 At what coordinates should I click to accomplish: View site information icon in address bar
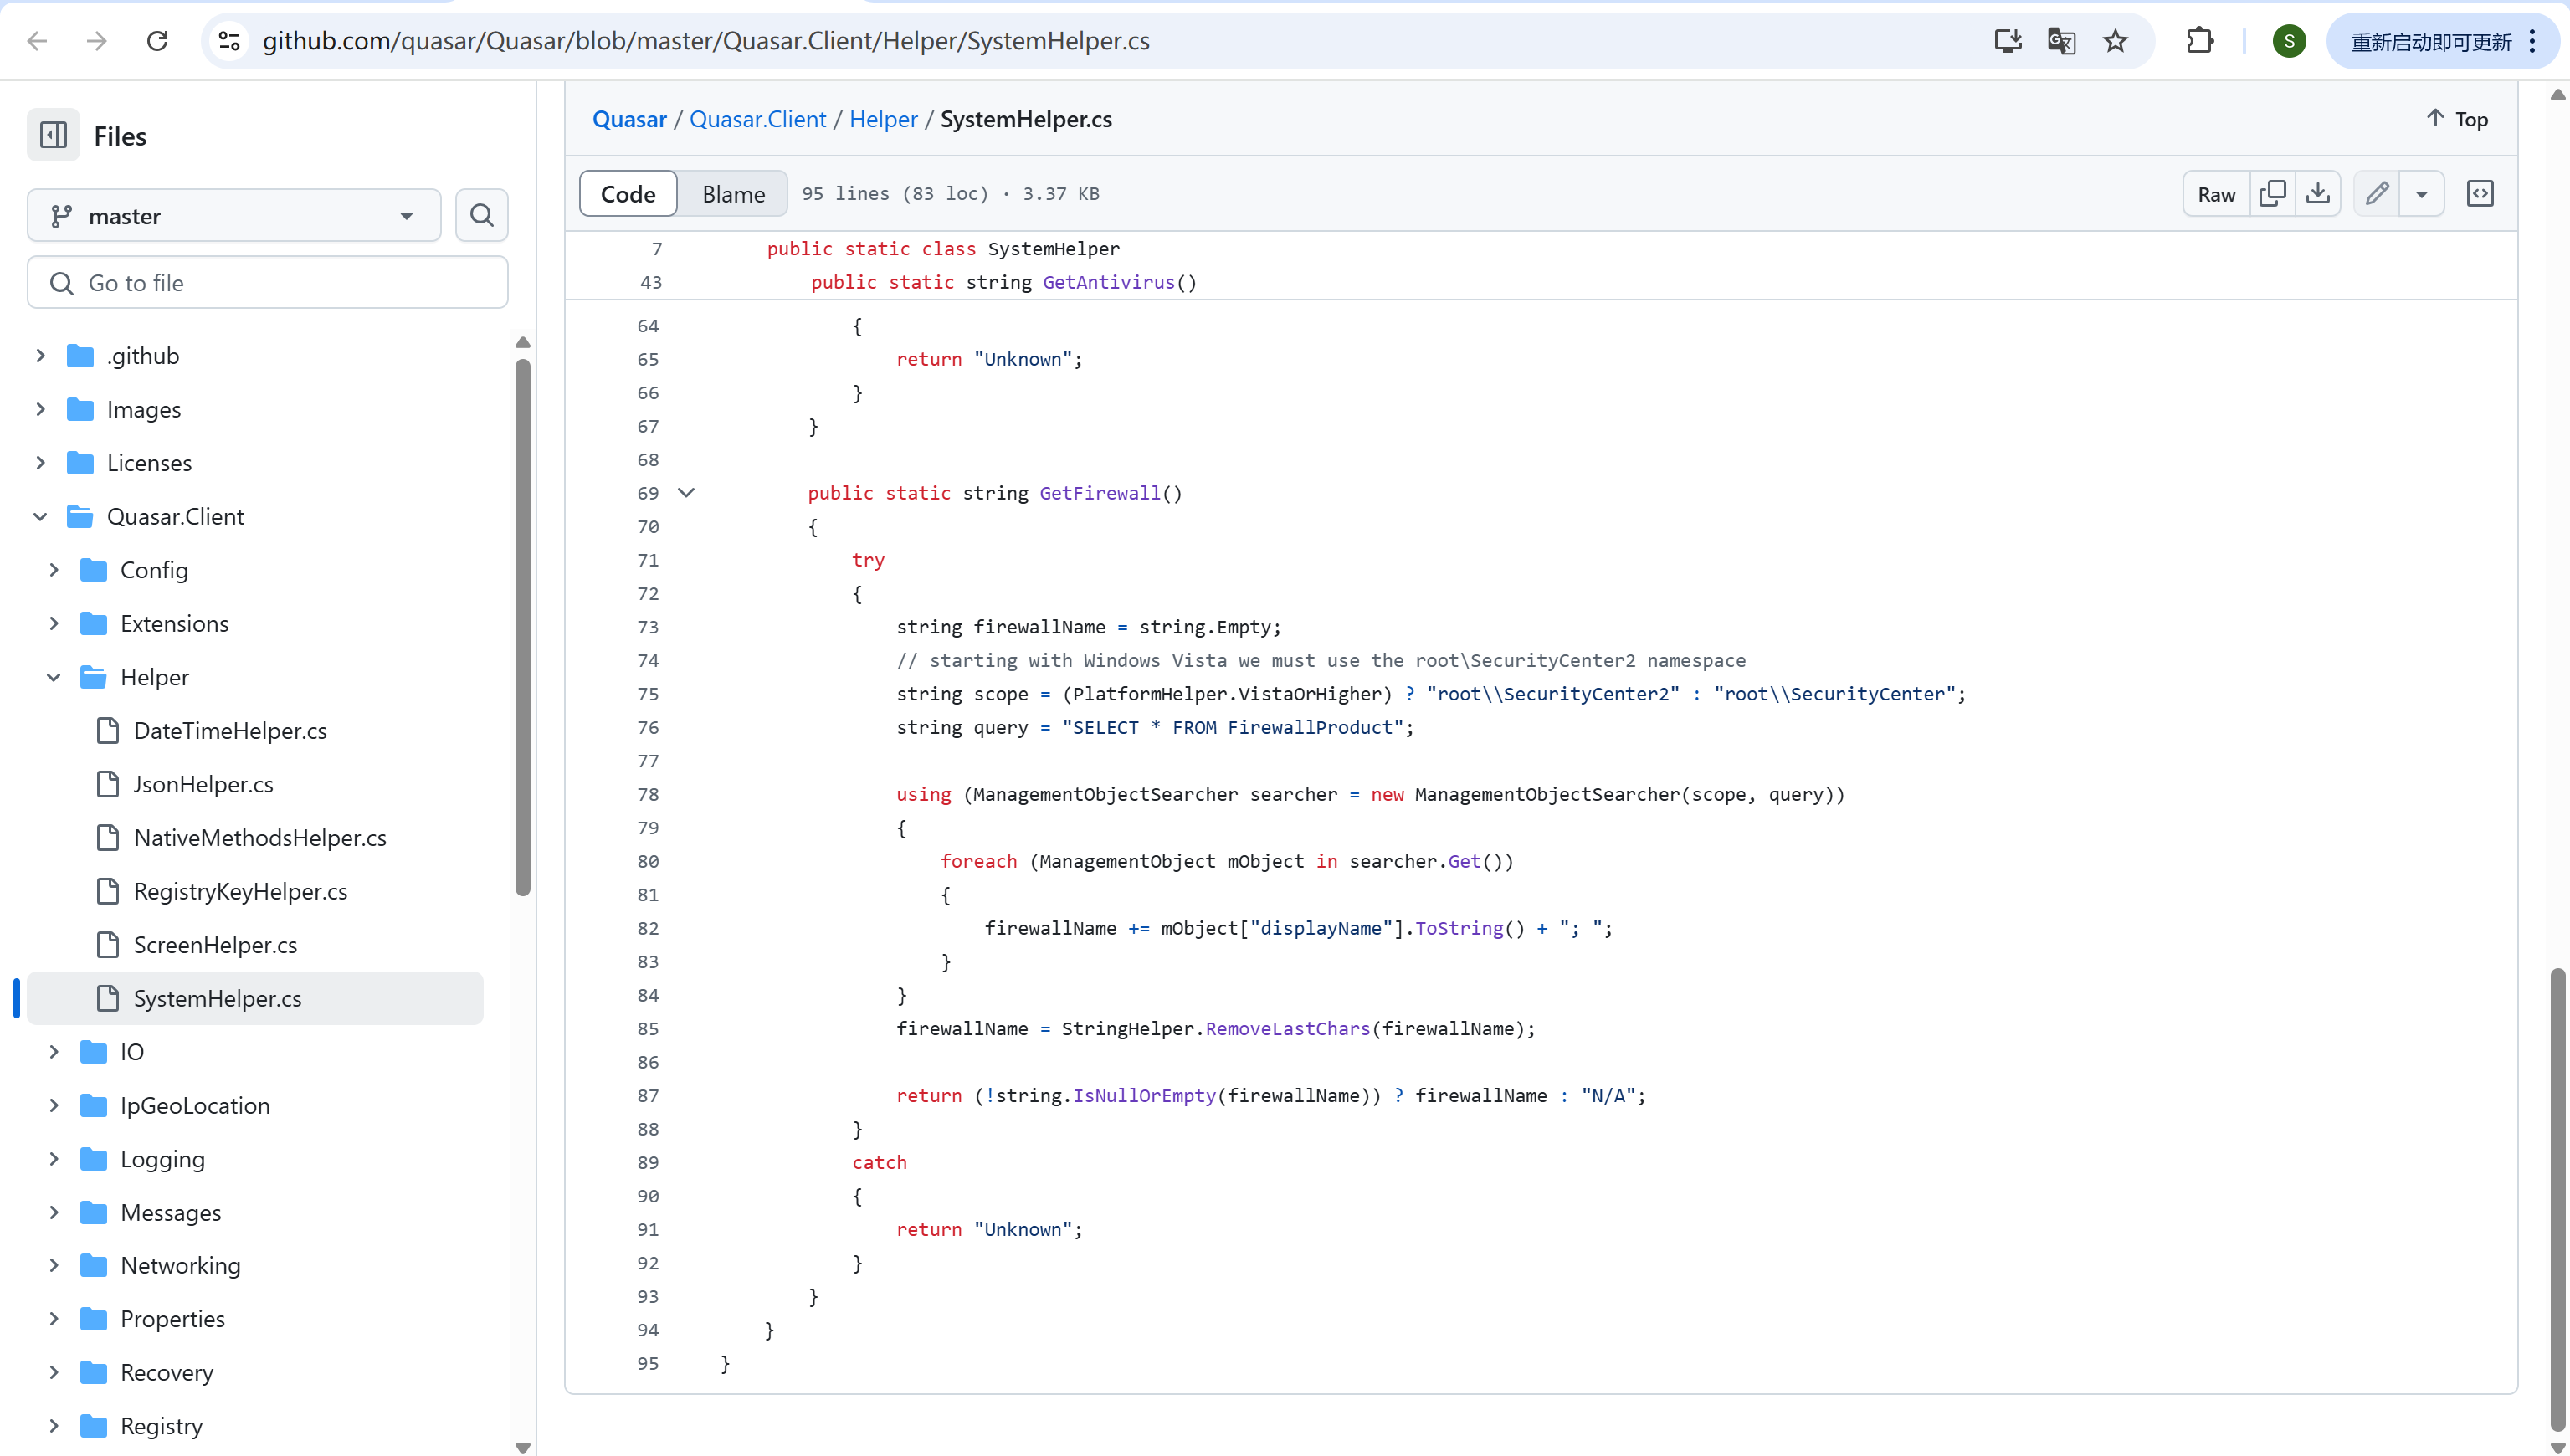pos(229,41)
